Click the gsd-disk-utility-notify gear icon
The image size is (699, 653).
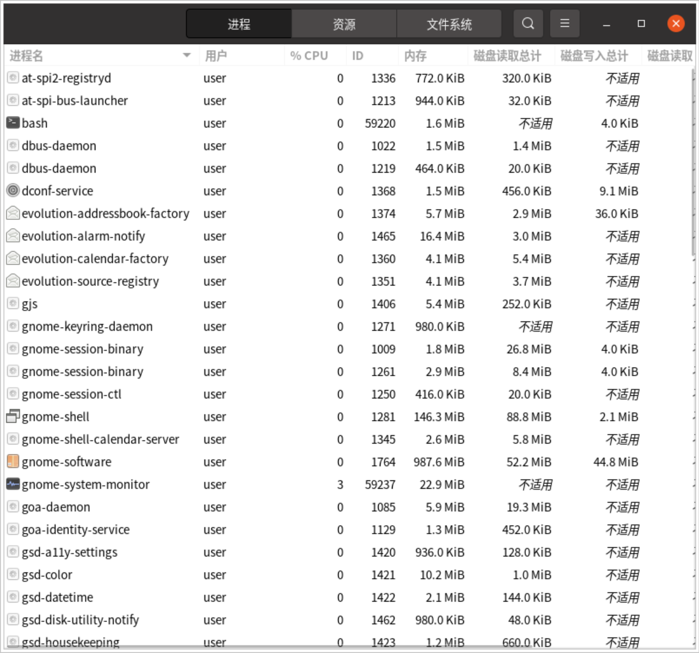pyautogui.click(x=13, y=619)
